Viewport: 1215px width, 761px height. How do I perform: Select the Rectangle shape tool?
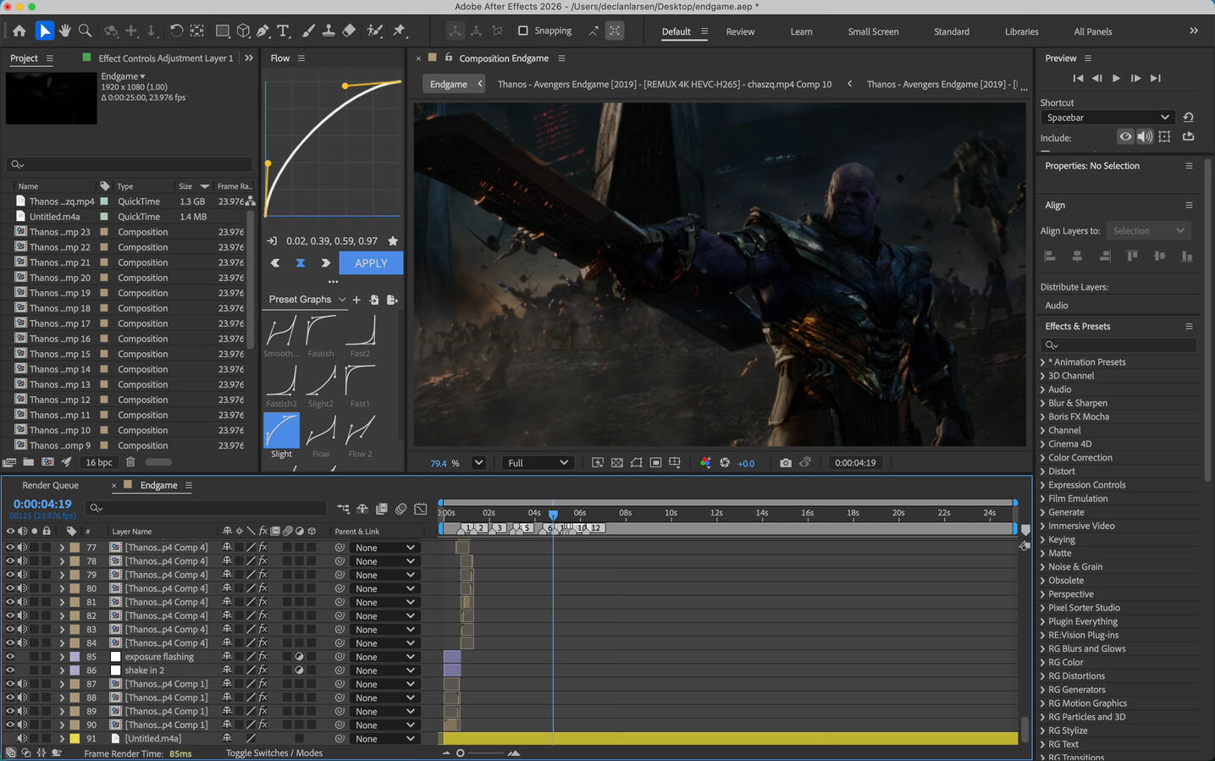tap(222, 31)
